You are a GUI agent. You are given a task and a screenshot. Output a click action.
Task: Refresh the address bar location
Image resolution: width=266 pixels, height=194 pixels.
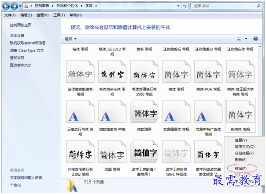(x=185, y=6)
